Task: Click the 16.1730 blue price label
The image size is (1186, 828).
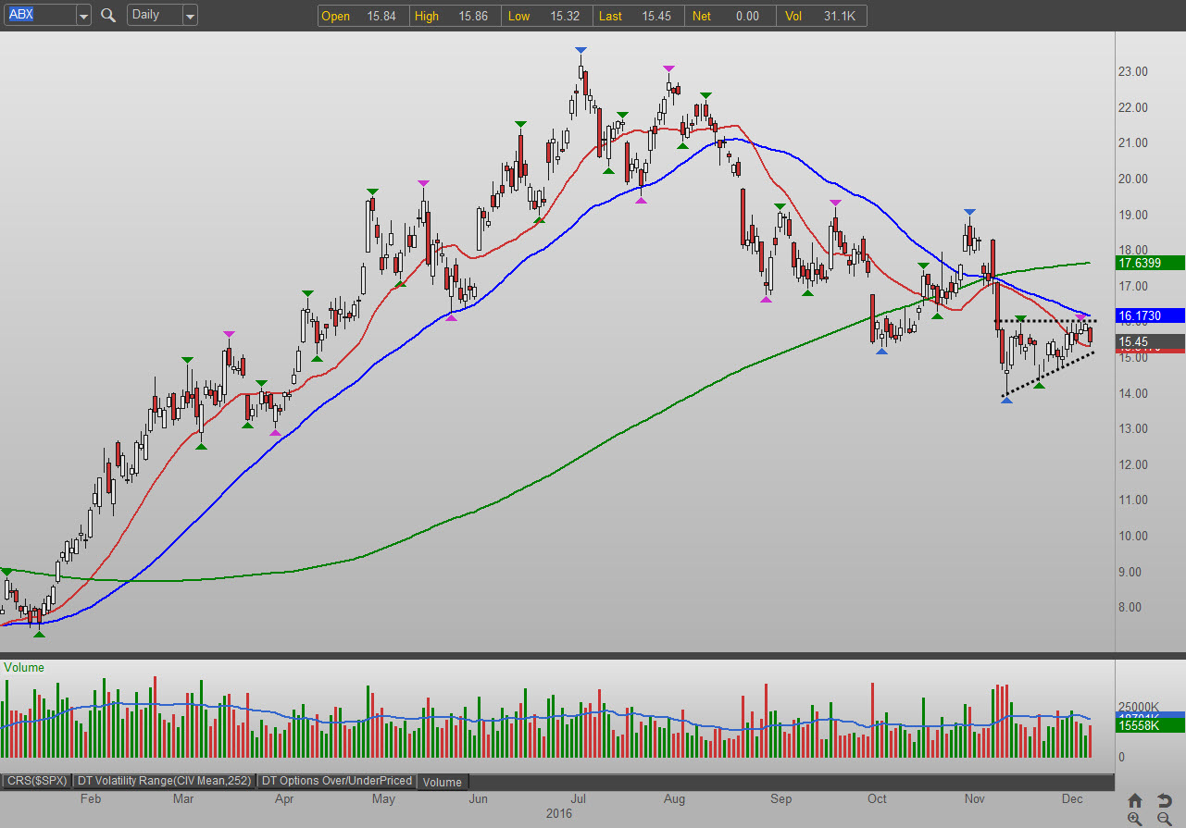Action: point(1151,316)
